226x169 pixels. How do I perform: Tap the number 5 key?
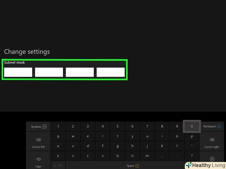(x=117, y=126)
